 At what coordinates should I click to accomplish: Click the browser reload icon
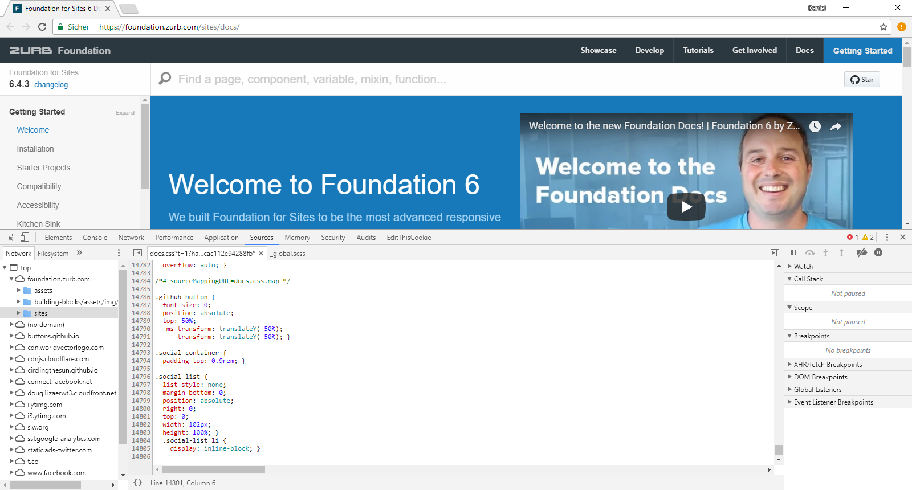coord(42,27)
